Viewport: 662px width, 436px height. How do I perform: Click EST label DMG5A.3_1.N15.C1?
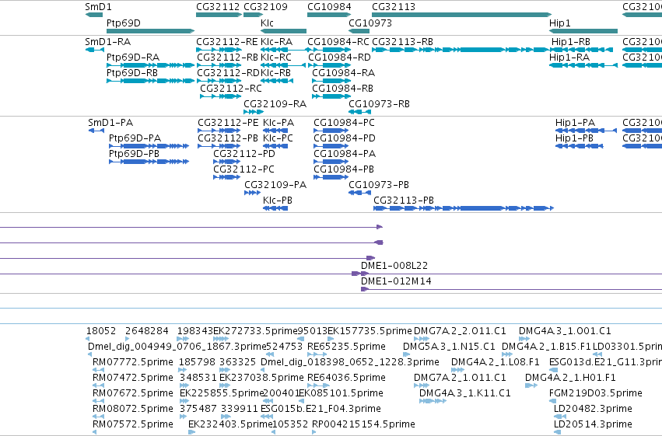(449, 347)
